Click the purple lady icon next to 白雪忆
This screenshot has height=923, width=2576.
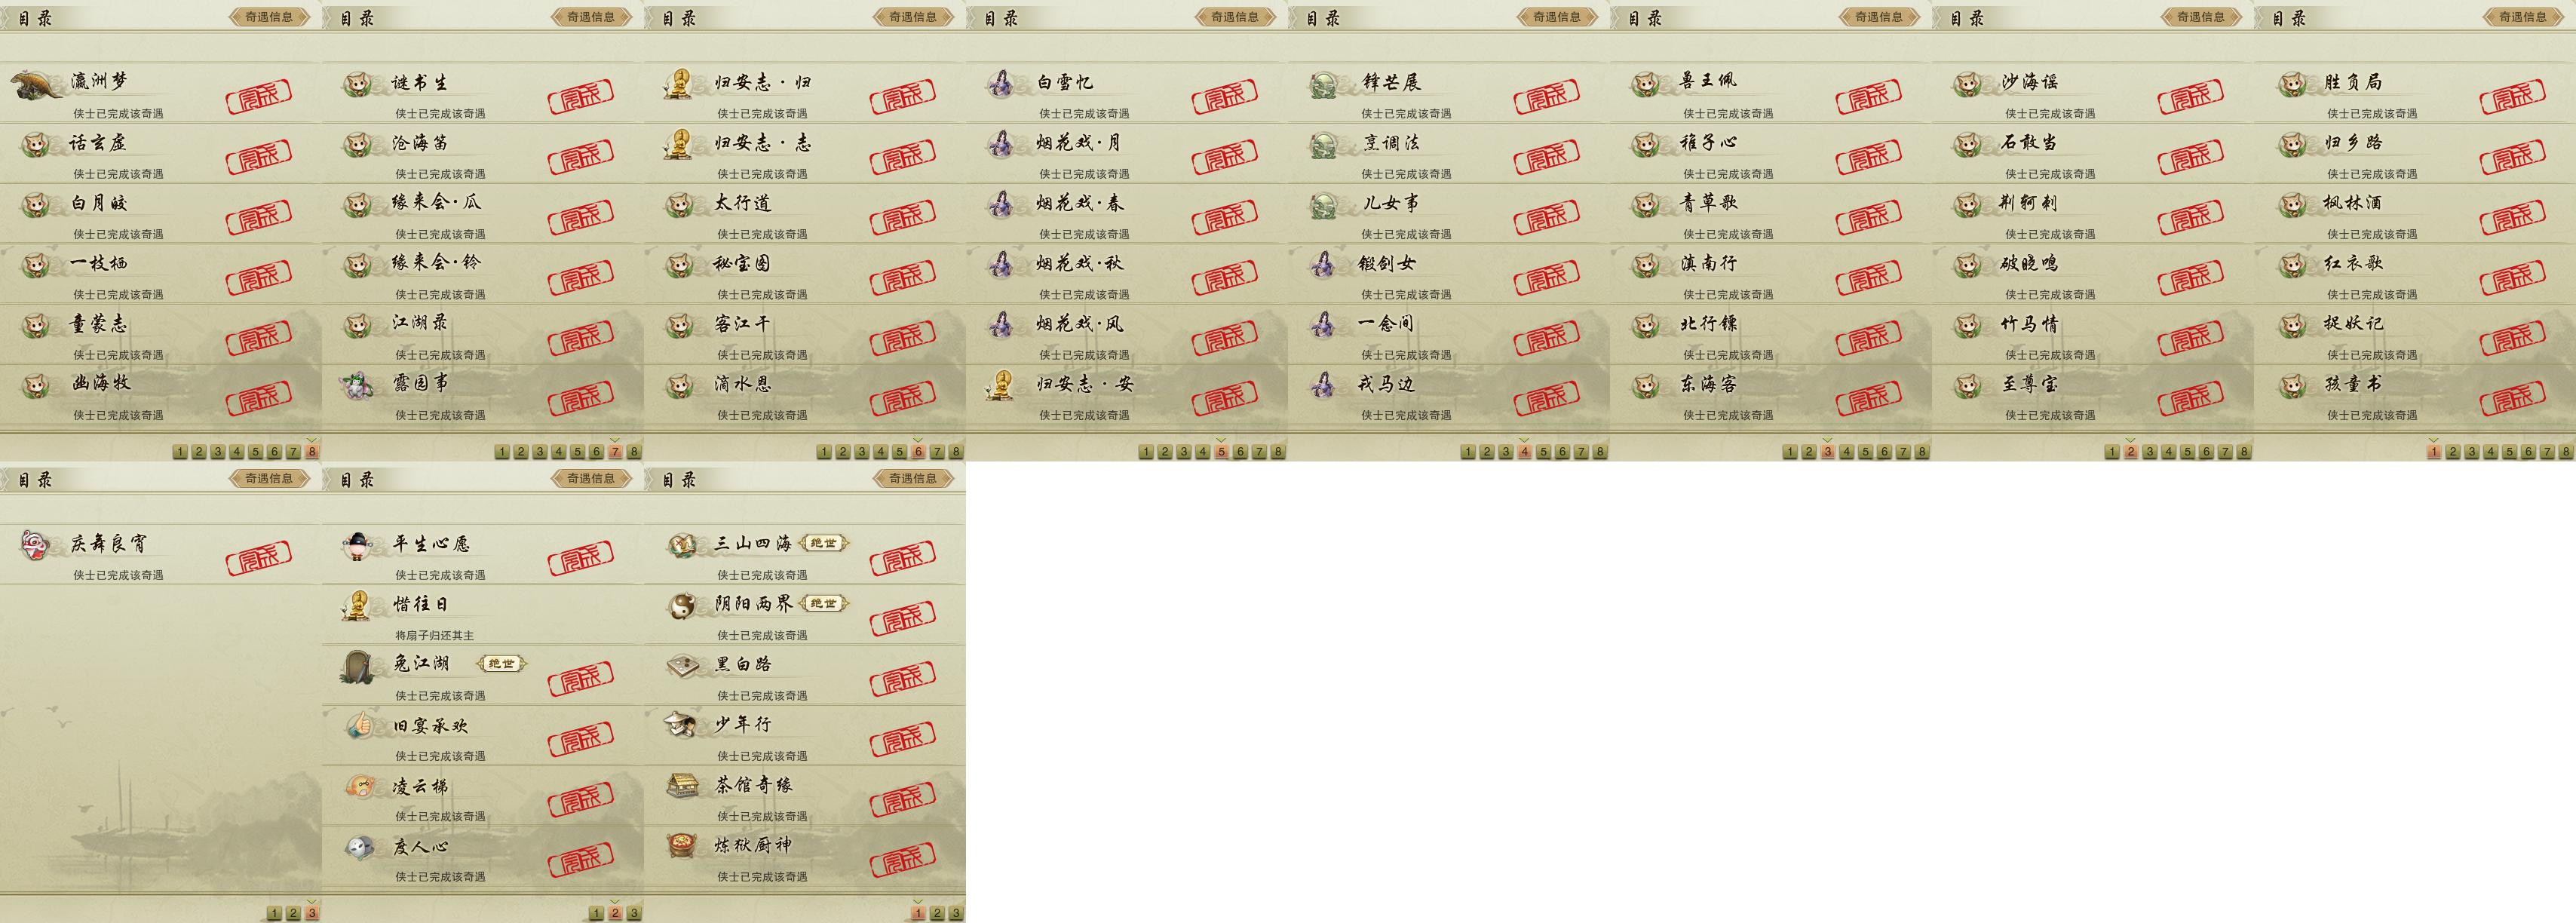1000,85
